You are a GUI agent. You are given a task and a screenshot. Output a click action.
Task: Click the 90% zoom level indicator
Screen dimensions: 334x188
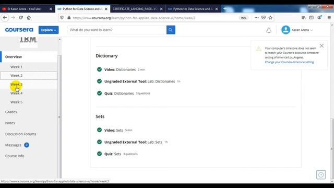tap(244, 18)
